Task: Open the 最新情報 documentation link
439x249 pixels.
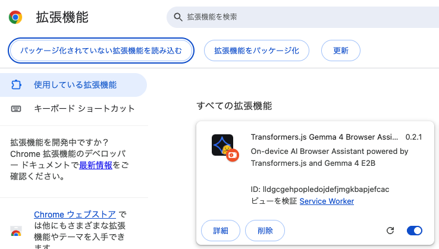Action: [96, 165]
